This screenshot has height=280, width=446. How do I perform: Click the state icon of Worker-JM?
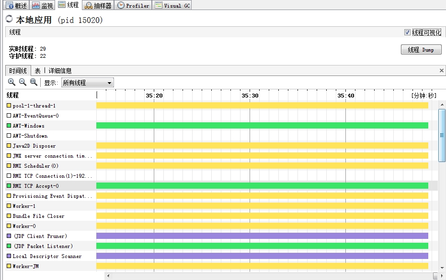point(9,266)
